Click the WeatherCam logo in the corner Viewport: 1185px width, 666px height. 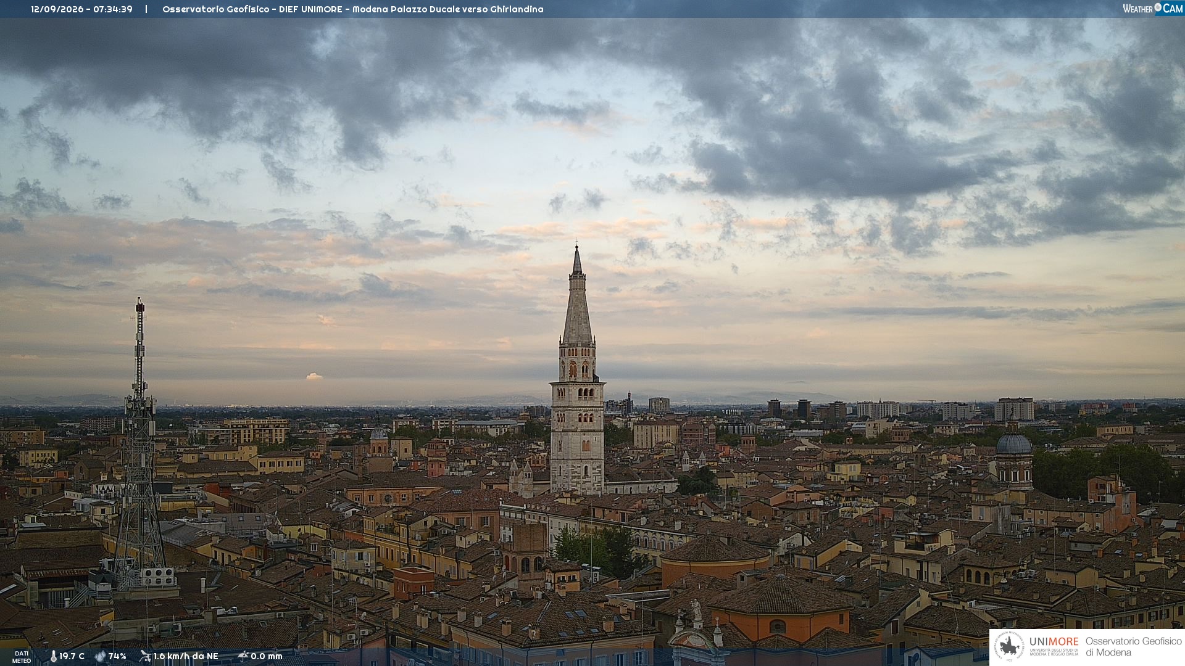tap(1152, 9)
